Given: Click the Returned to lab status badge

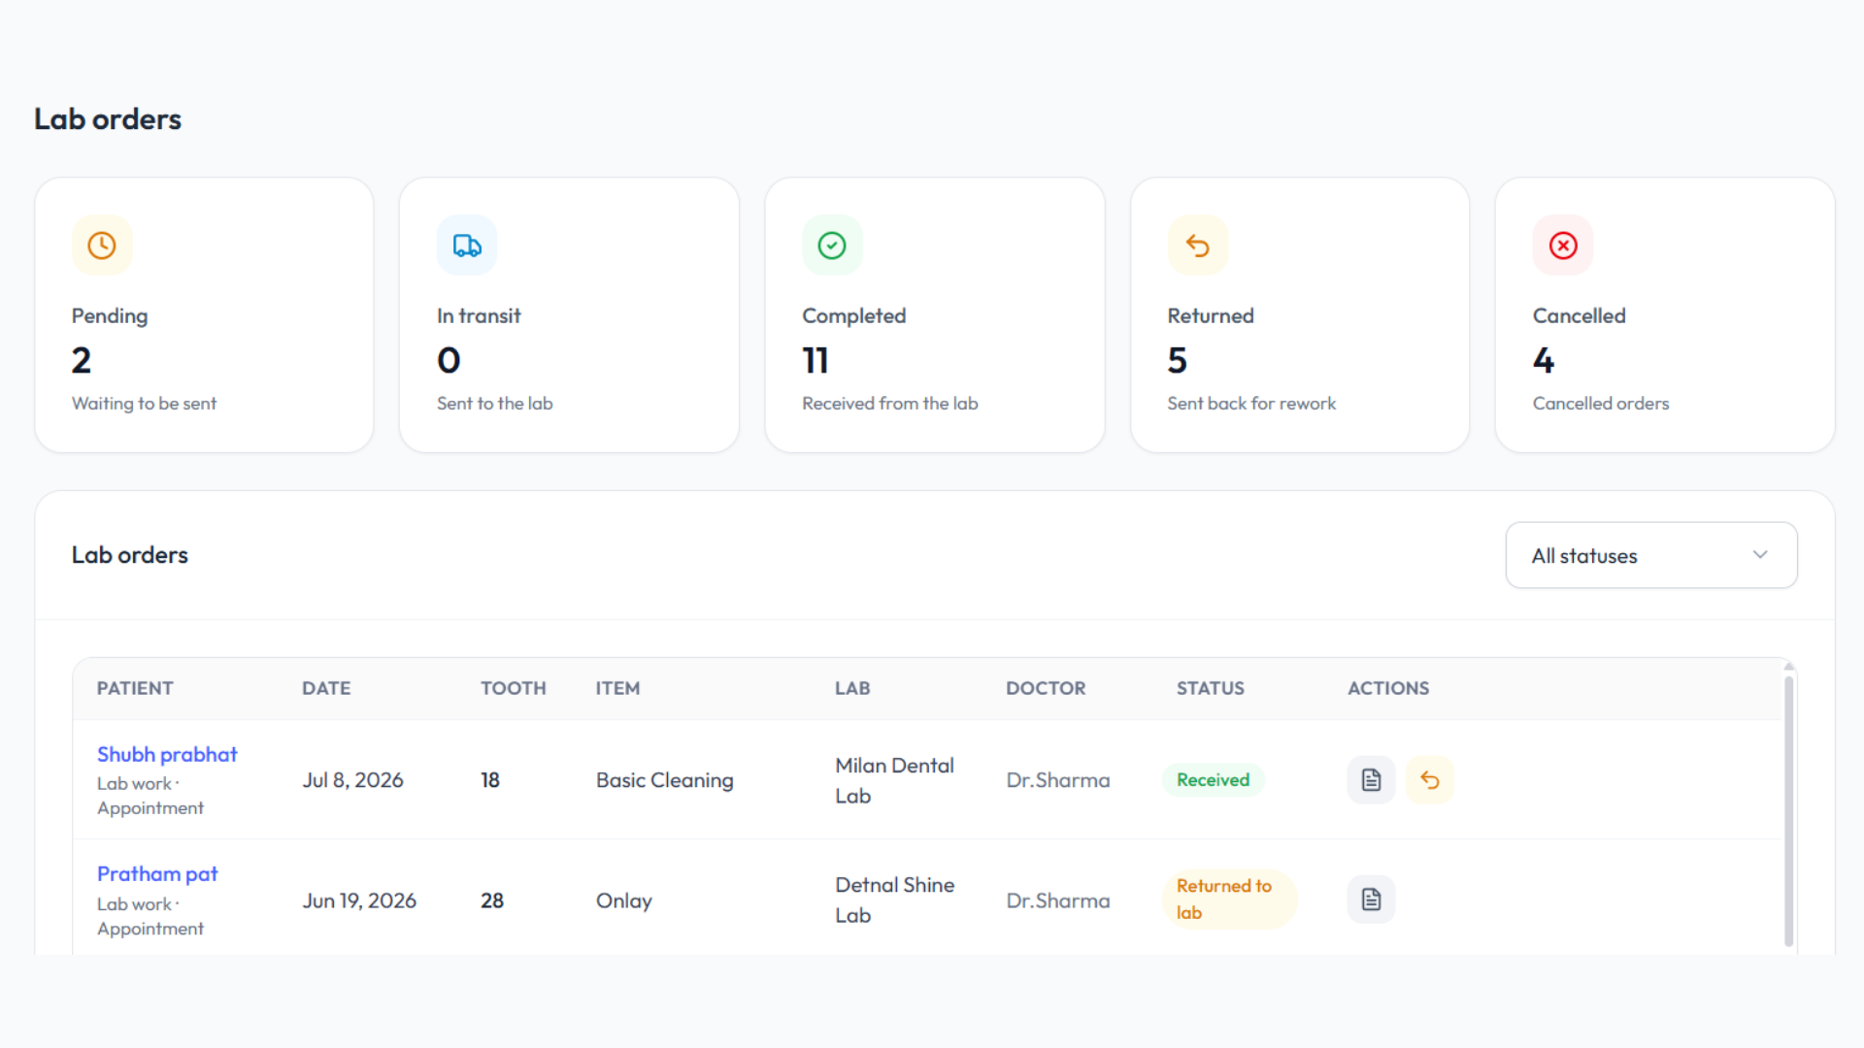Looking at the screenshot, I should point(1229,900).
